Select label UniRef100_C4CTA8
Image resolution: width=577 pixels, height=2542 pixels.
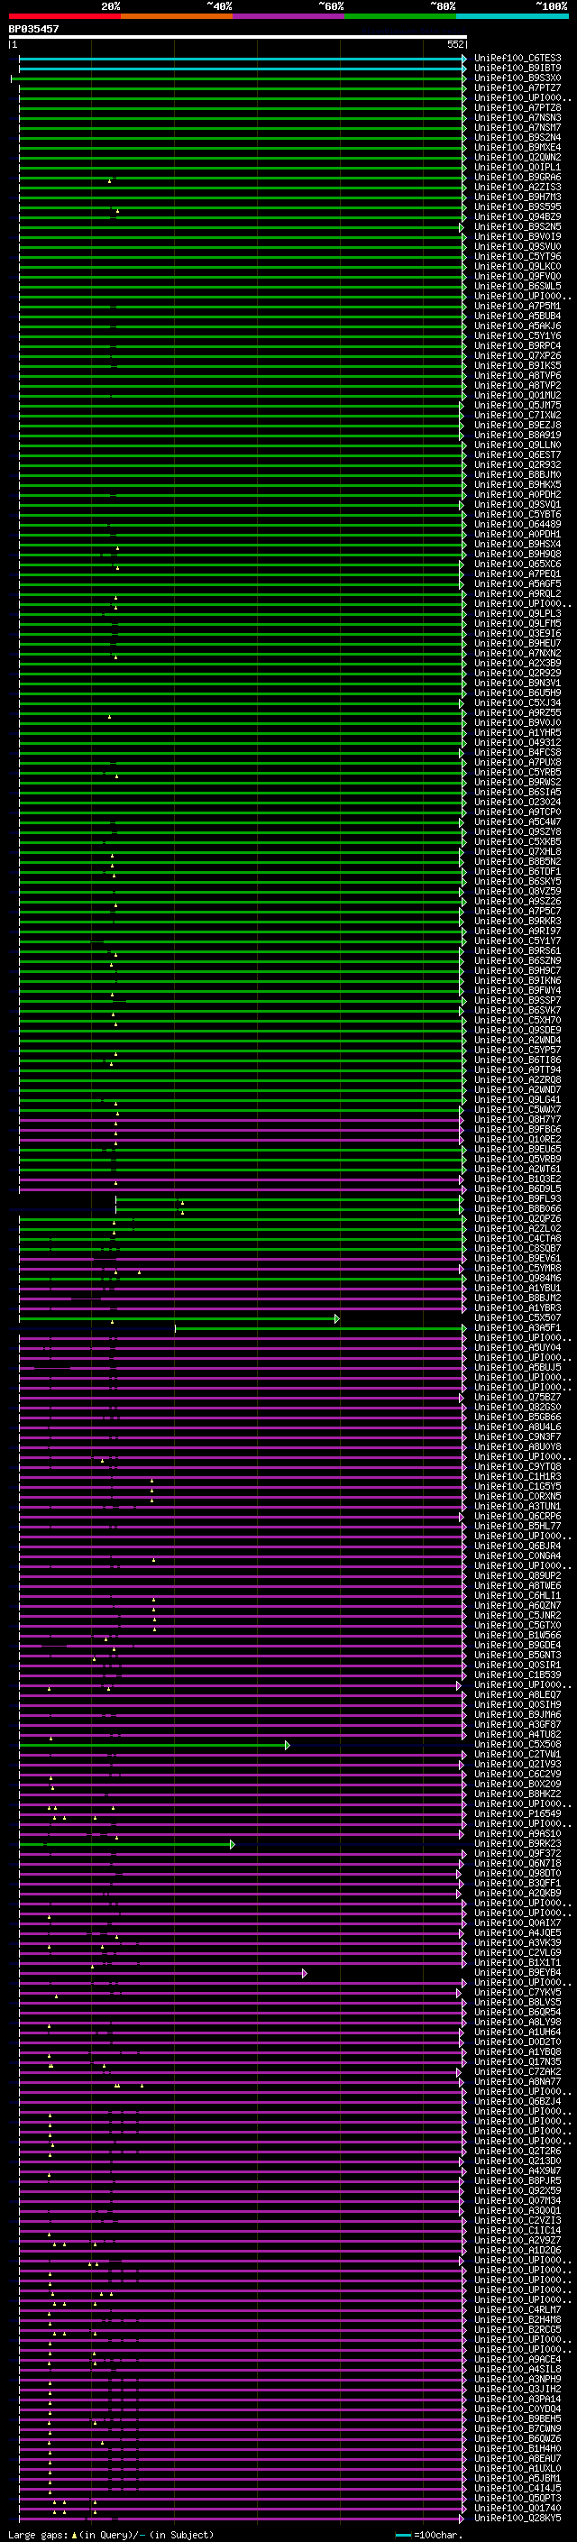pos(517,1238)
